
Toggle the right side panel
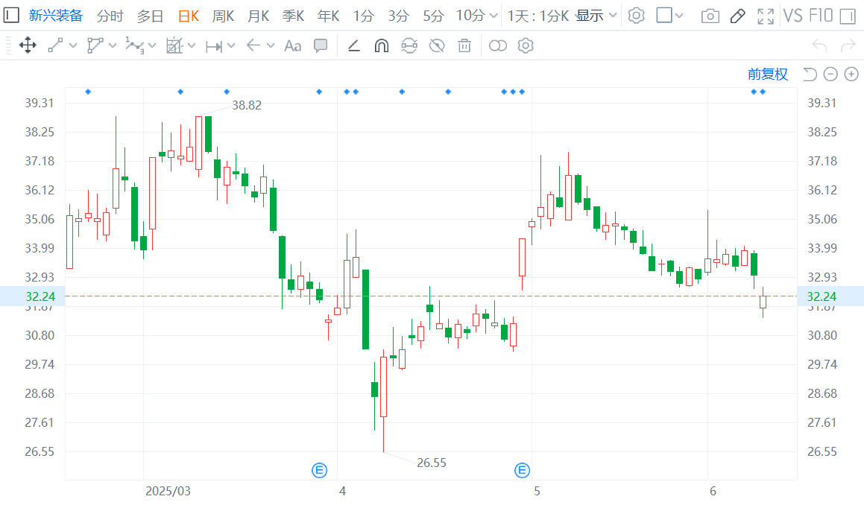coord(846,16)
